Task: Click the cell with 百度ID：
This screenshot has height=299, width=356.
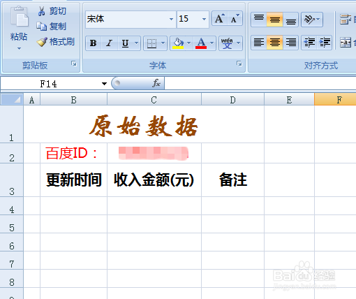Action: point(73,153)
